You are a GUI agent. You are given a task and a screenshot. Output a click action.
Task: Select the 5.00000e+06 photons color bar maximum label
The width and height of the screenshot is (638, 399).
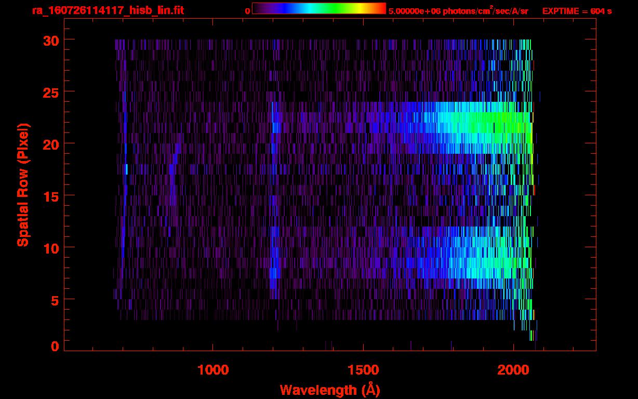pyautogui.click(x=458, y=11)
